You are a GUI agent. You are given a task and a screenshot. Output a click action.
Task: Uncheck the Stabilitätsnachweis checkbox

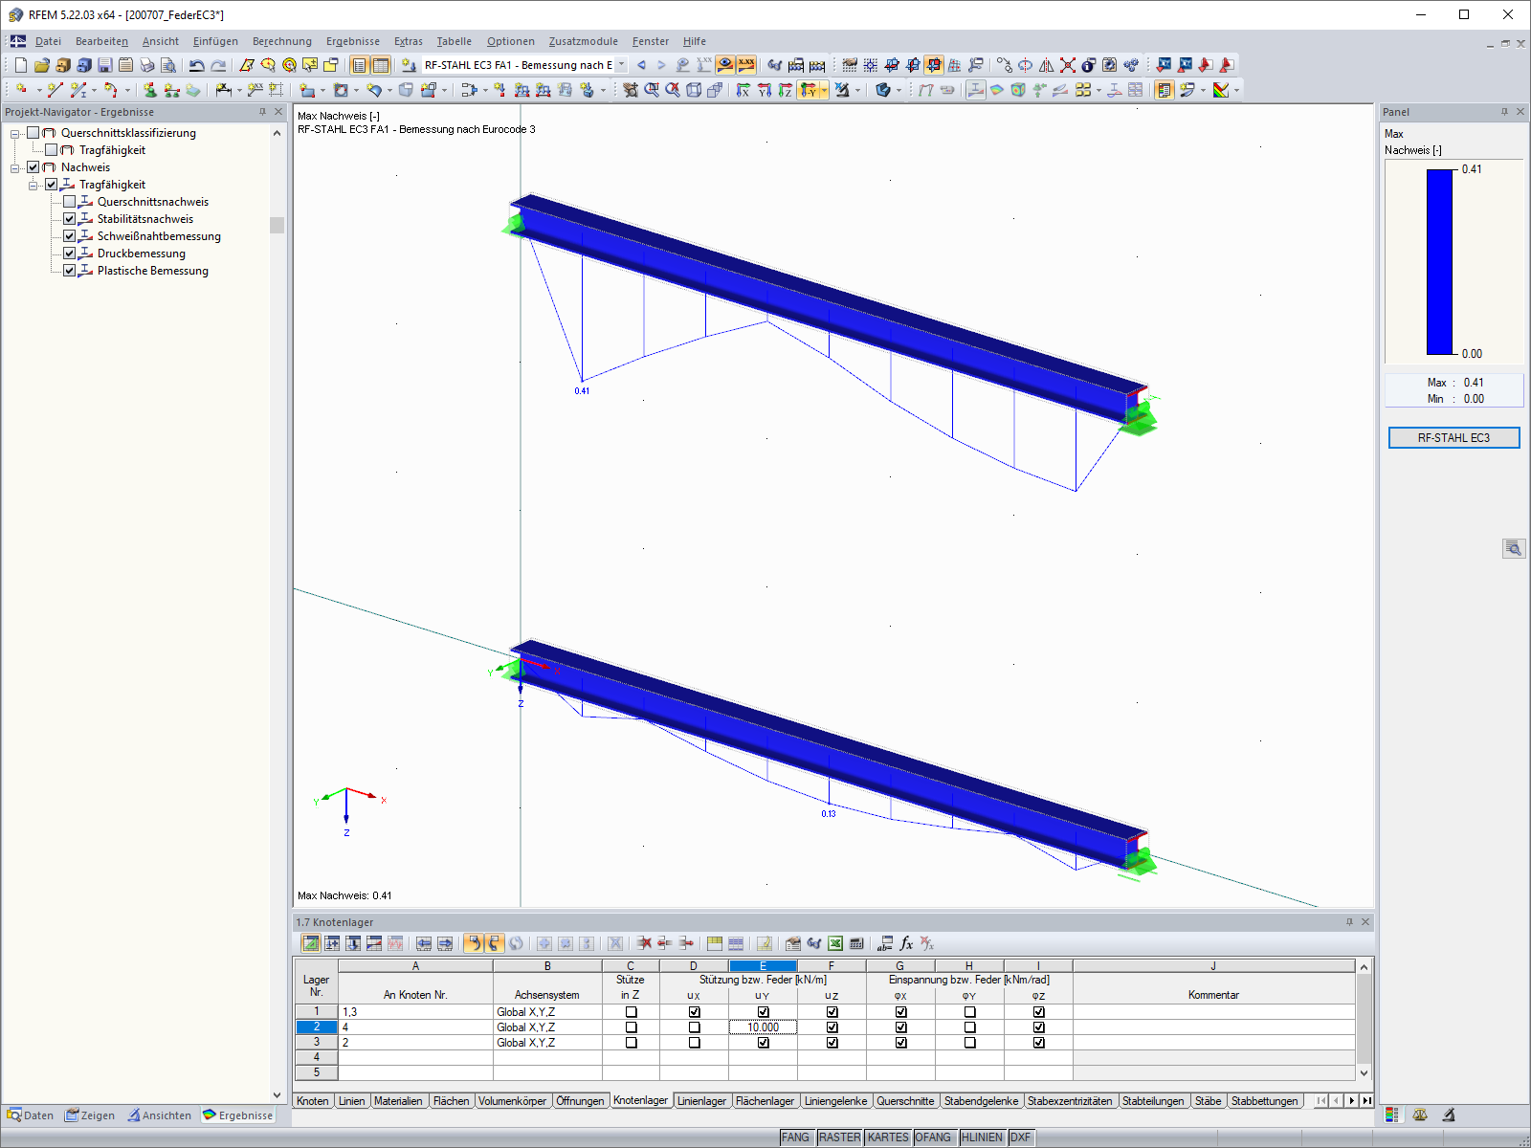[70, 219]
